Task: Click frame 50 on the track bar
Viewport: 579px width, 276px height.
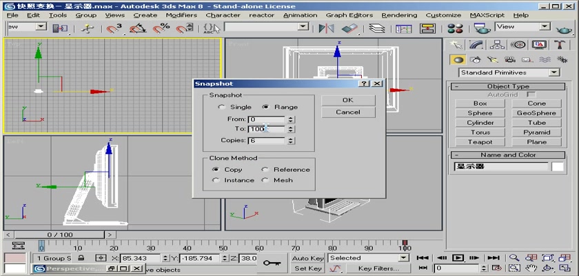Action: tap(223, 247)
